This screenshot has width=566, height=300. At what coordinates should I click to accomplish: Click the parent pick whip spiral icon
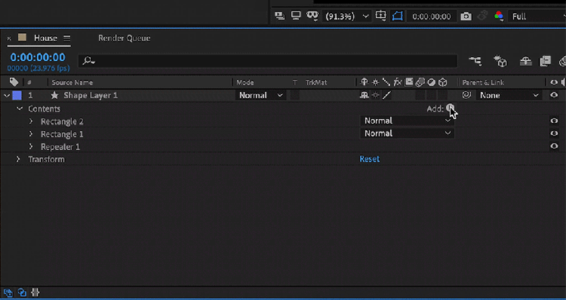pos(467,95)
